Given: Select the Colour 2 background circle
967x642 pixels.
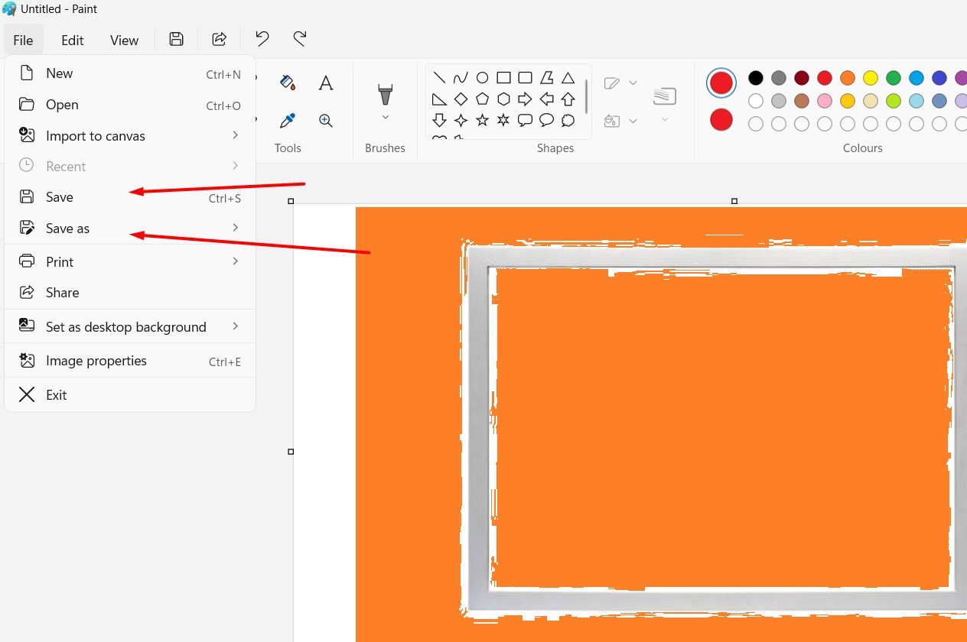Looking at the screenshot, I should 721,119.
